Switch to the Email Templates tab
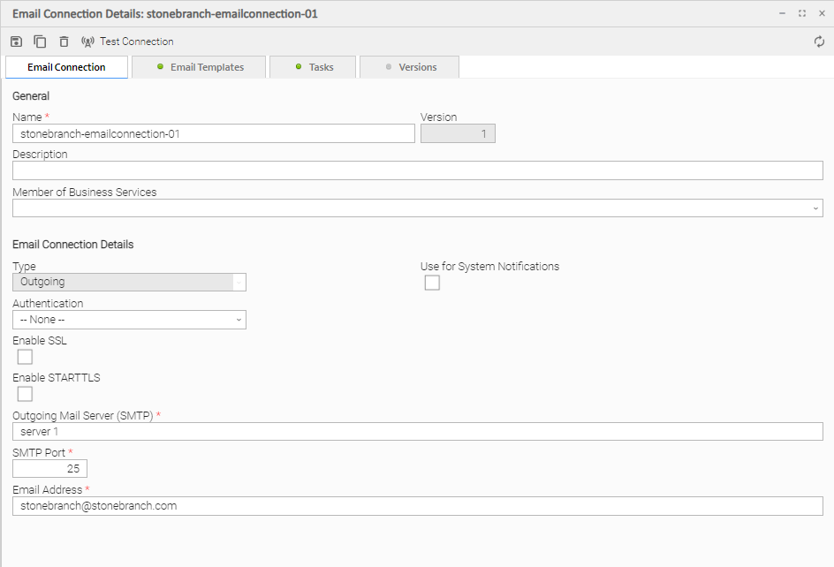This screenshot has height=567, width=834. coord(200,67)
